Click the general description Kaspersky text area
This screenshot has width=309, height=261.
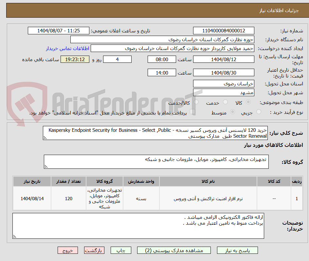(155, 133)
